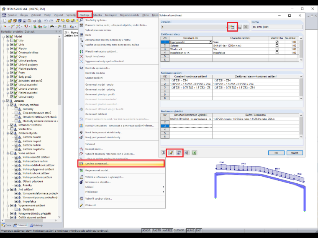Toggle the Imperfekce checkbox in navigator
Image resolution: width=318 pixels, height=238 pixels.
[x=16, y=201]
